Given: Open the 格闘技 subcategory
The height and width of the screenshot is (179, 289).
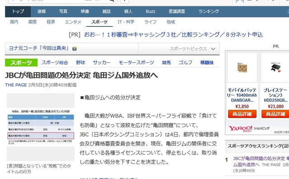Looking at the screenshot, I should point(207,62).
